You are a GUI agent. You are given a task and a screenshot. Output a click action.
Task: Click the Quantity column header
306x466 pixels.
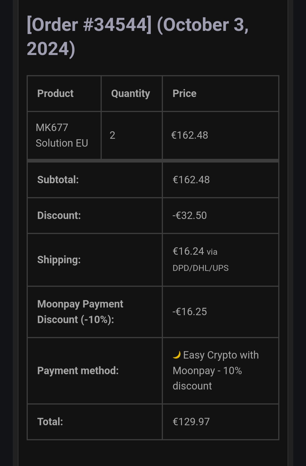pyautogui.click(x=130, y=93)
